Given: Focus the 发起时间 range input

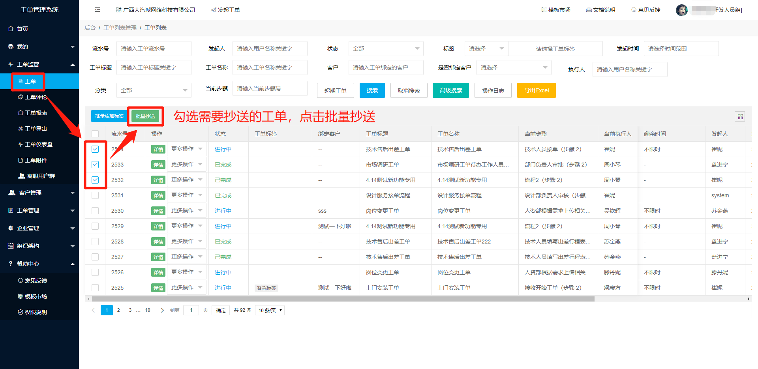Looking at the screenshot, I should click(x=681, y=49).
